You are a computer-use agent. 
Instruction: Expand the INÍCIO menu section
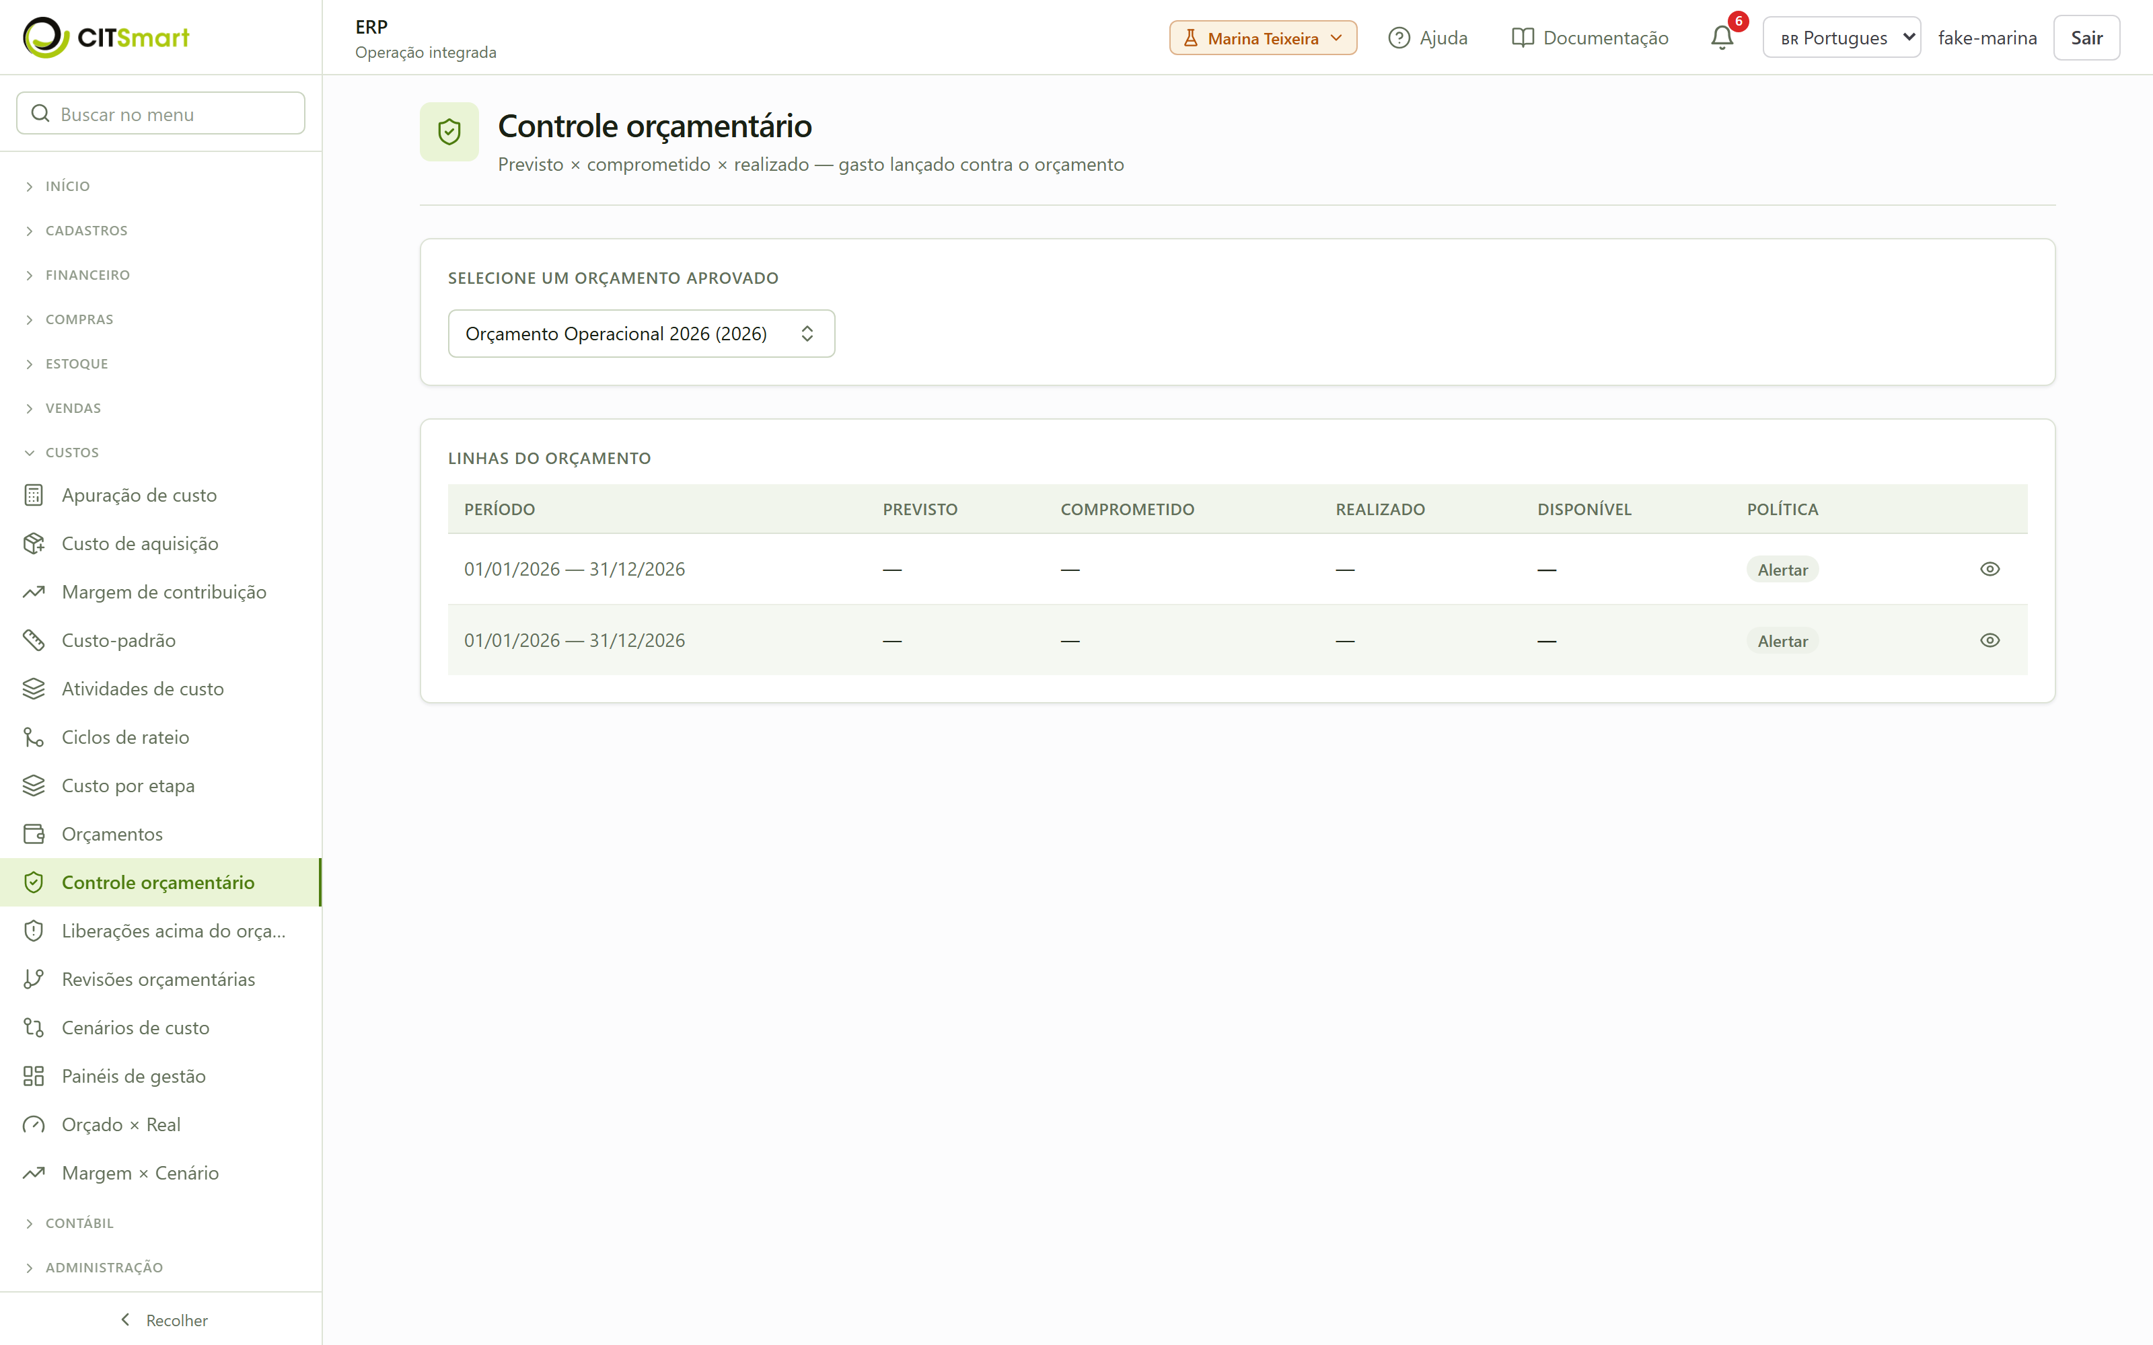pos(67,186)
